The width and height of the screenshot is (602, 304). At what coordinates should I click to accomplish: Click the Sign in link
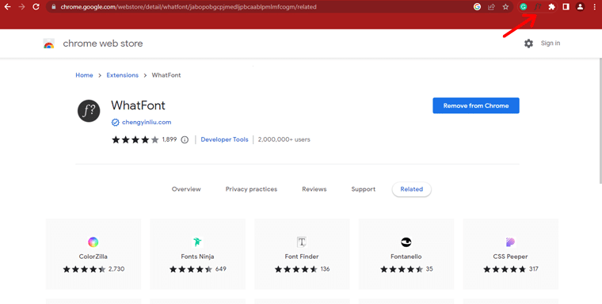tap(551, 44)
